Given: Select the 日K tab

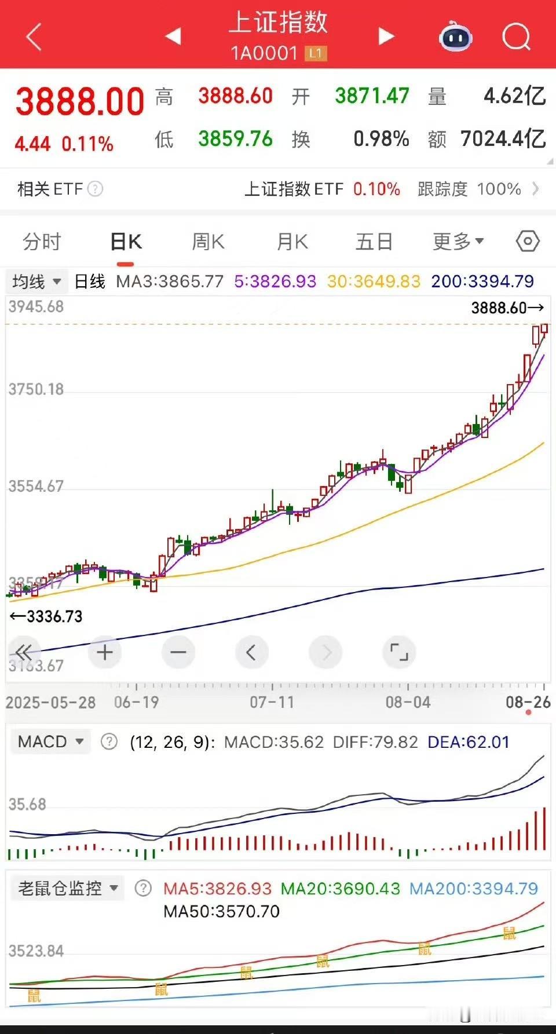Looking at the screenshot, I should tap(126, 242).
